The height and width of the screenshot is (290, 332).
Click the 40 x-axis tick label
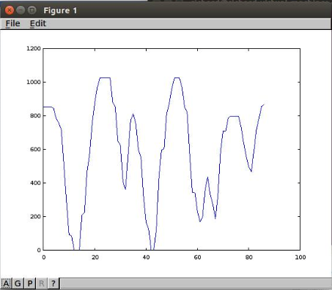[146, 257]
